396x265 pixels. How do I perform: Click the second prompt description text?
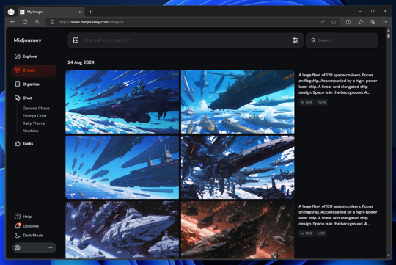[x=337, y=215]
